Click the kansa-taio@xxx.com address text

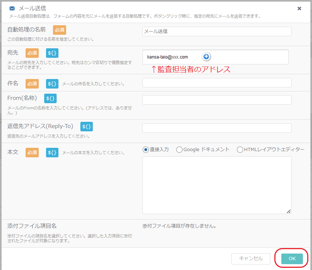pos(168,57)
